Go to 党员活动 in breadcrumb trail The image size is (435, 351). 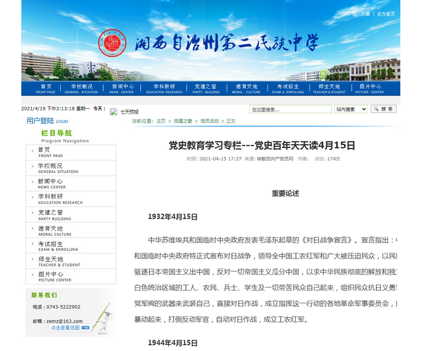tap(209, 121)
